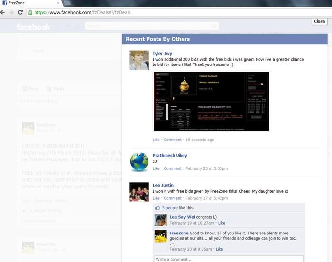Image resolution: width=332 pixels, height=262 pixels.
Task: Open a new browser tab
Action: pos(67,3)
